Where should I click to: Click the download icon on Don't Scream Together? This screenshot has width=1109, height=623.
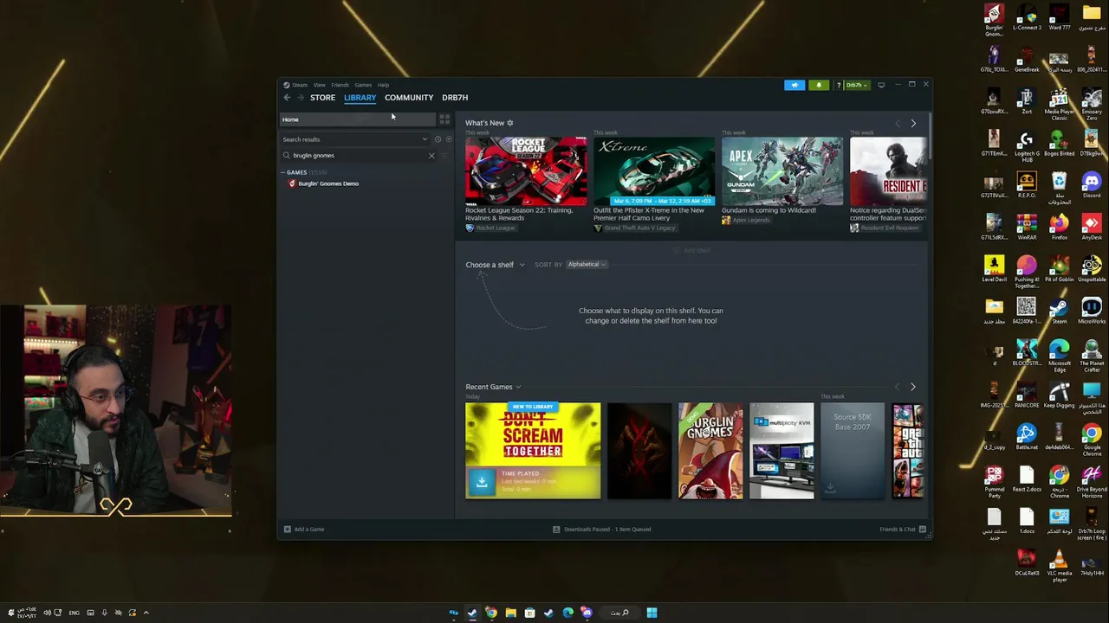[x=482, y=482]
